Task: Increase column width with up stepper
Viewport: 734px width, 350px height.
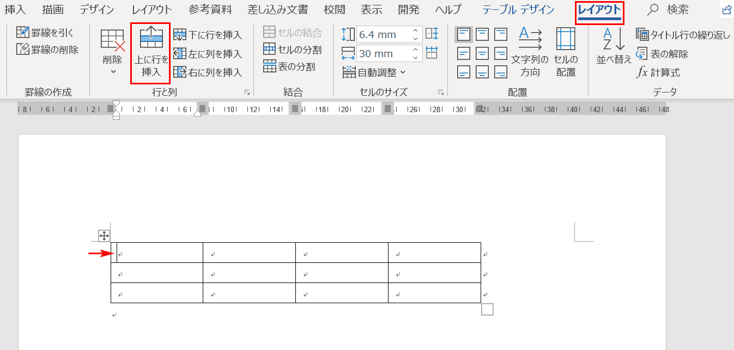Action: pyautogui.click(x=416, y=50)
